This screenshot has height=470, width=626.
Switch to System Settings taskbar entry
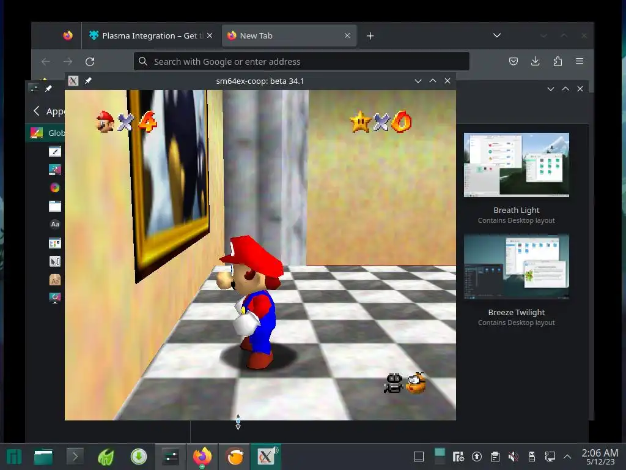point(171,457)
